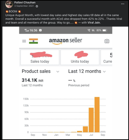The image size is (129, 140).
Task: Expand the Product sales dropdown
Action: 58,71
